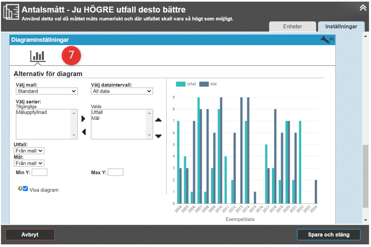Move selected series up

click(158, 120)
